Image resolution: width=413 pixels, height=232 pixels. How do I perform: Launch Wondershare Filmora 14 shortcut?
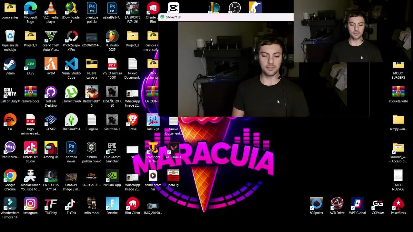click(10, 208)
